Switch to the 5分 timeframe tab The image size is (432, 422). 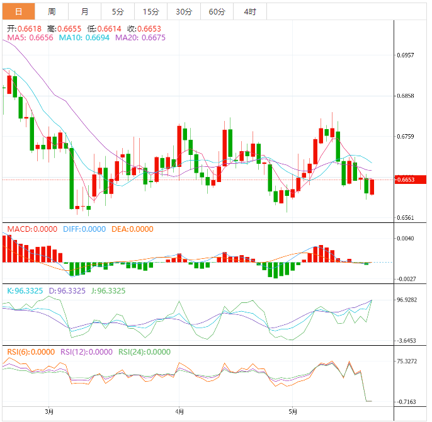(x=118, y=11)
